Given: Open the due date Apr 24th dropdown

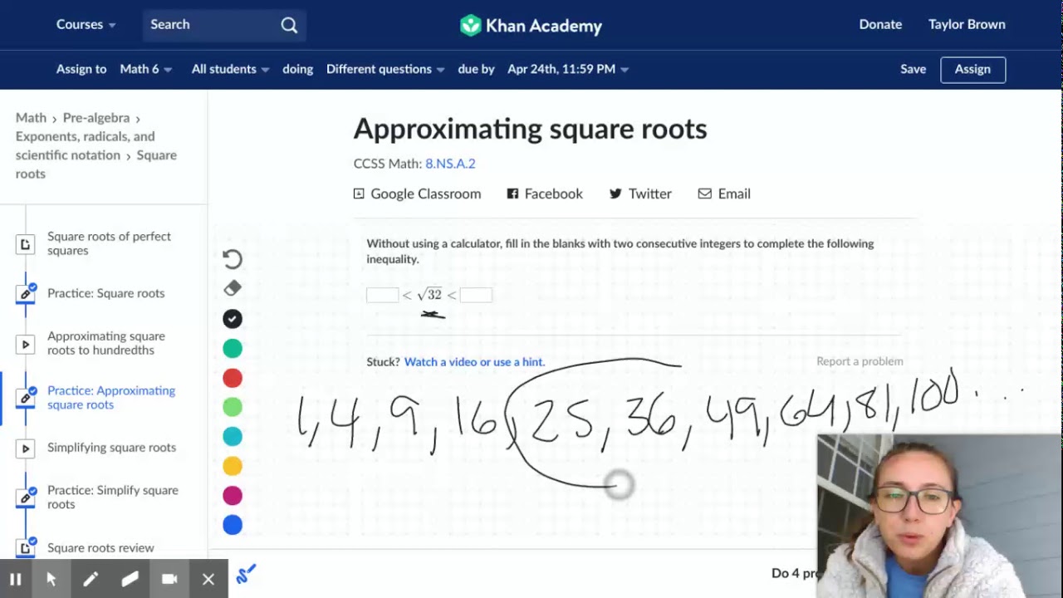Looking at the screenshot, I should [568, 69].
